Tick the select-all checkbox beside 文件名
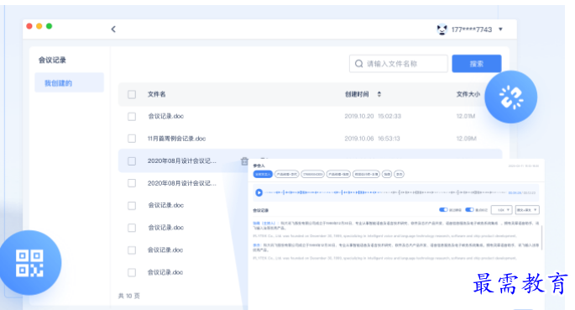The height and width of the screenshot is (310, 575). tap(132, 95)
